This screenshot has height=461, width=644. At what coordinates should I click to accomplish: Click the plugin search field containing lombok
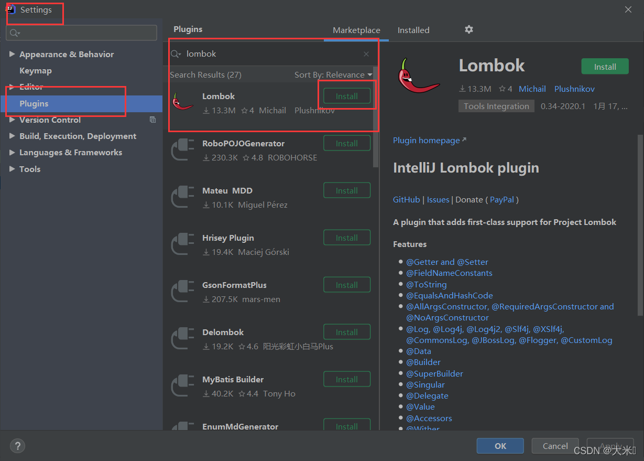tap(271, 54)
